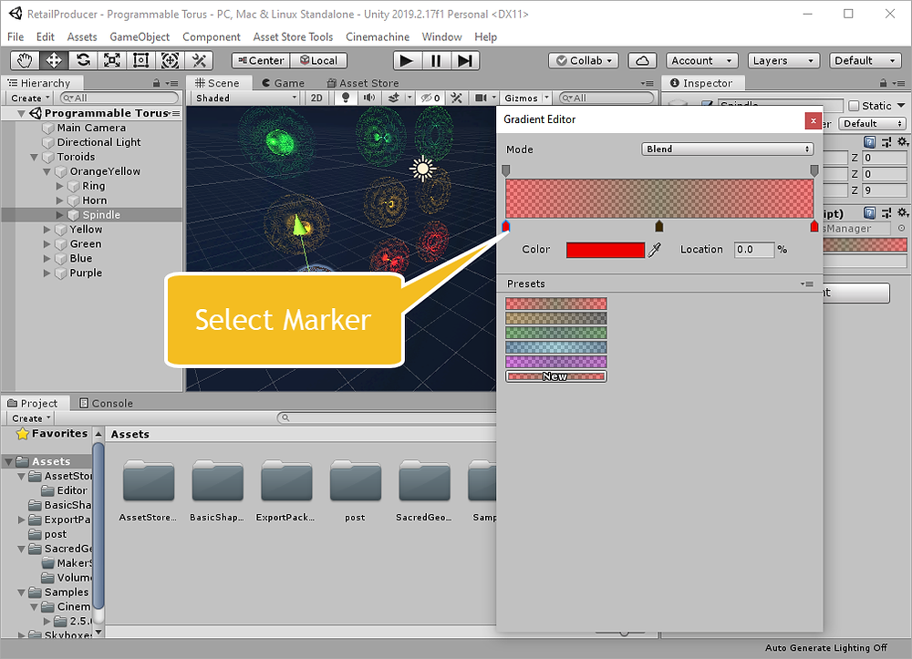Click the Hierarchy panel lock icon
The height and width of the screenshot is (659, 912).
pos(156,83)
